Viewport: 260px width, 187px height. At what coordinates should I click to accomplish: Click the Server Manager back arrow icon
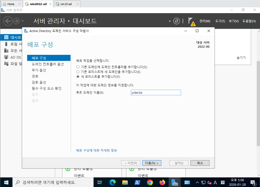click(8, 21)
